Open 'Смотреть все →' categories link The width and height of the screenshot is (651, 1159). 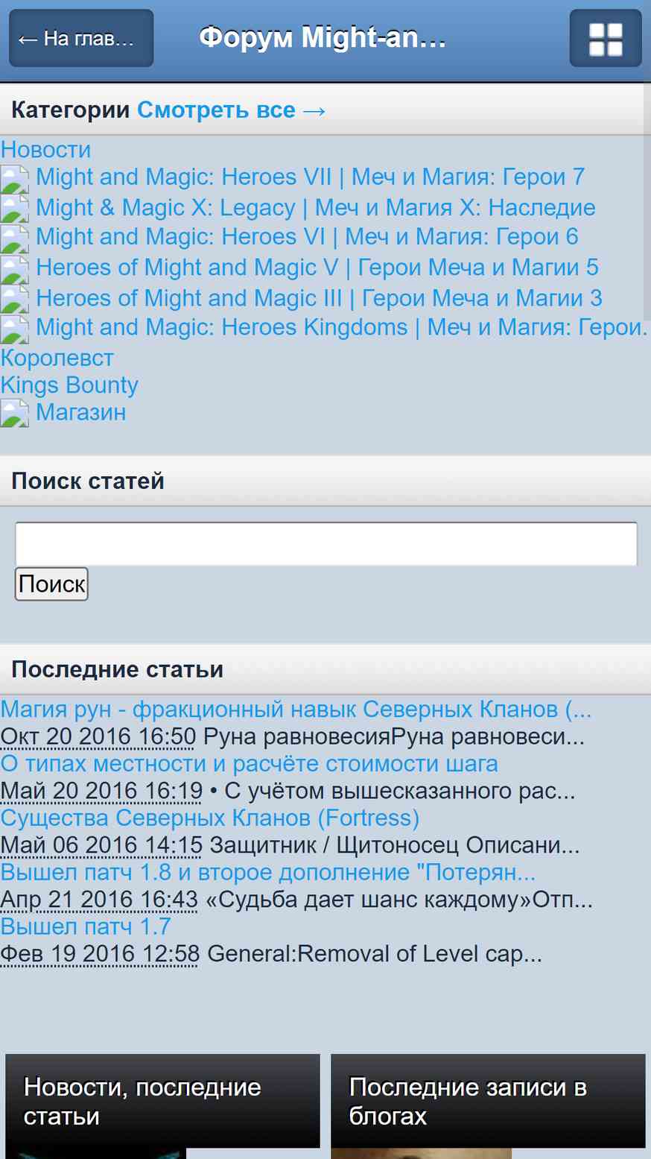click(232, 110)
